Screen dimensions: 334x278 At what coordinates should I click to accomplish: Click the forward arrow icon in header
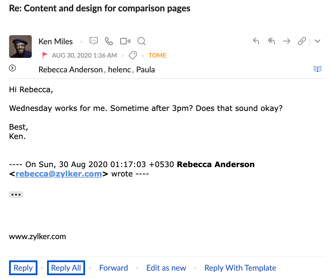coord(287,41)
